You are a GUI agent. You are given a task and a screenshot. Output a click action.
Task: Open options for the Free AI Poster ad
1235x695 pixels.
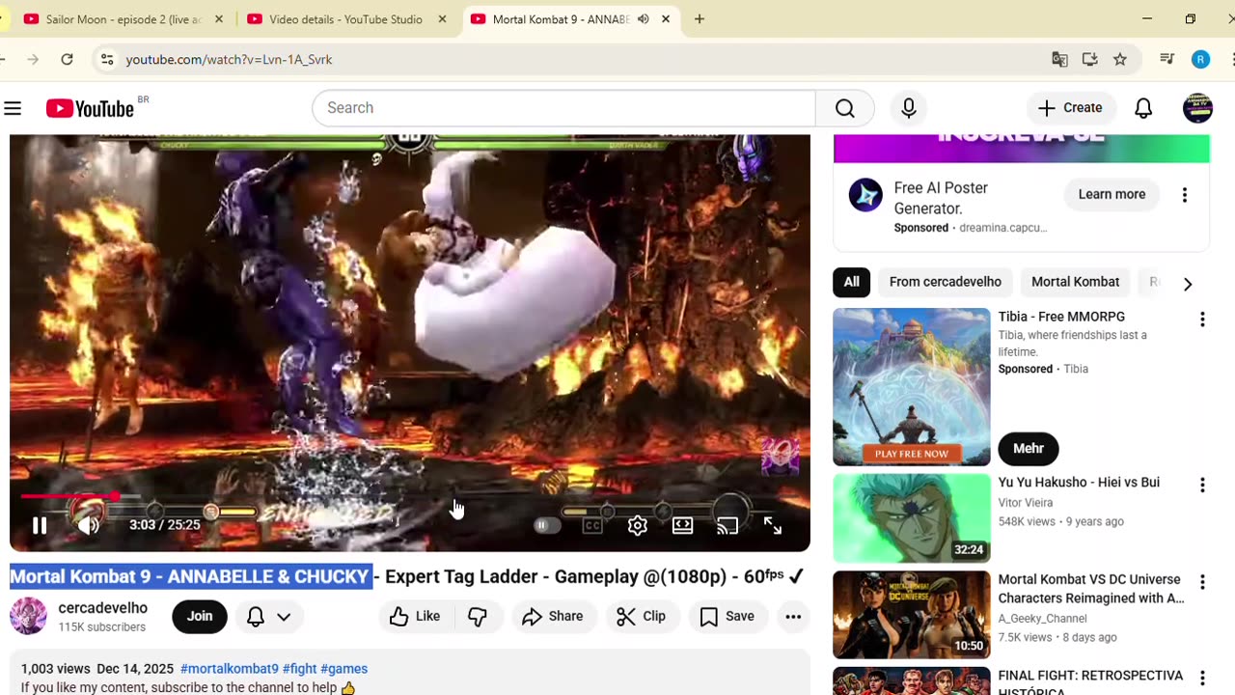point(1185,195)
